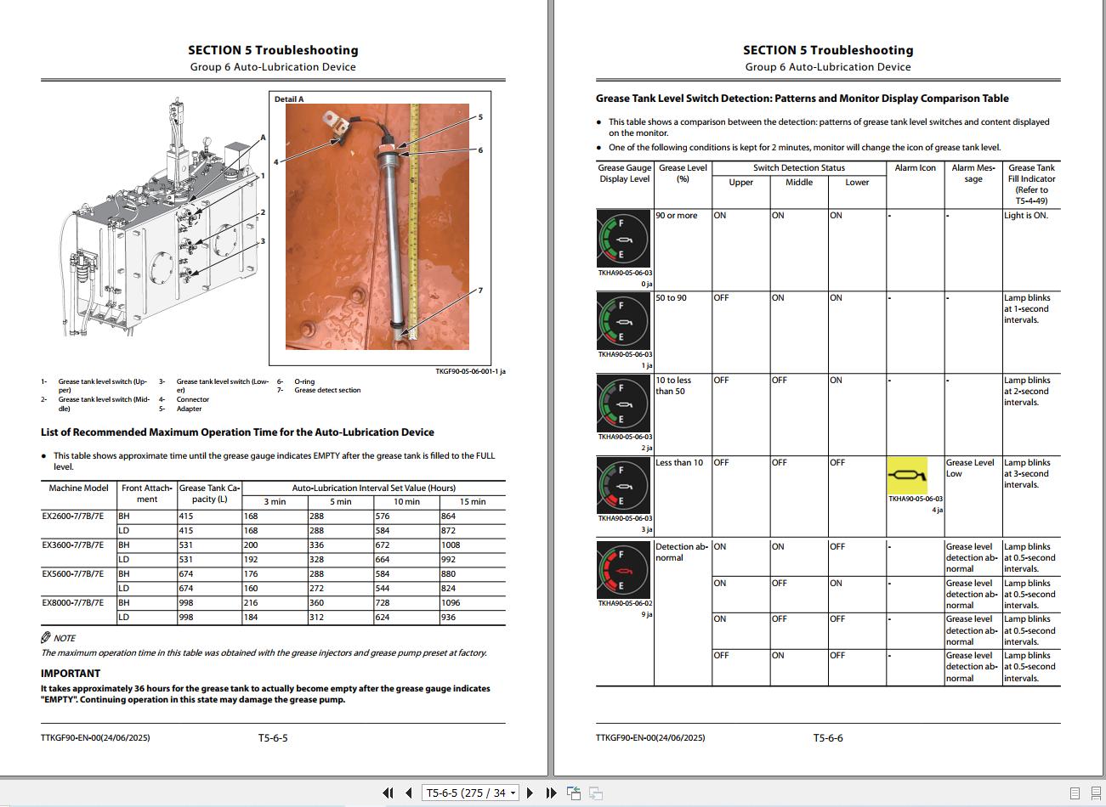Viewport: 1106px width, 807px height.
Task: Click the 'O-ring' legend entry
Action: coord(304,381)
